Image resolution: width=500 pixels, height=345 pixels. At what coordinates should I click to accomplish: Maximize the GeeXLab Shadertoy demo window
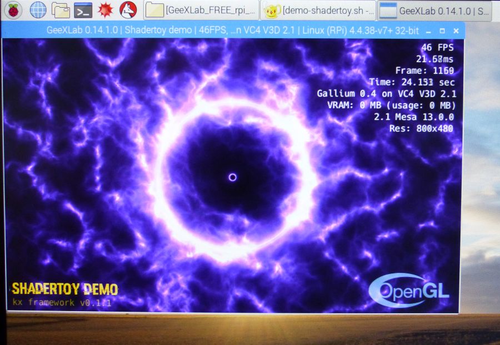[x=442, y=31]
